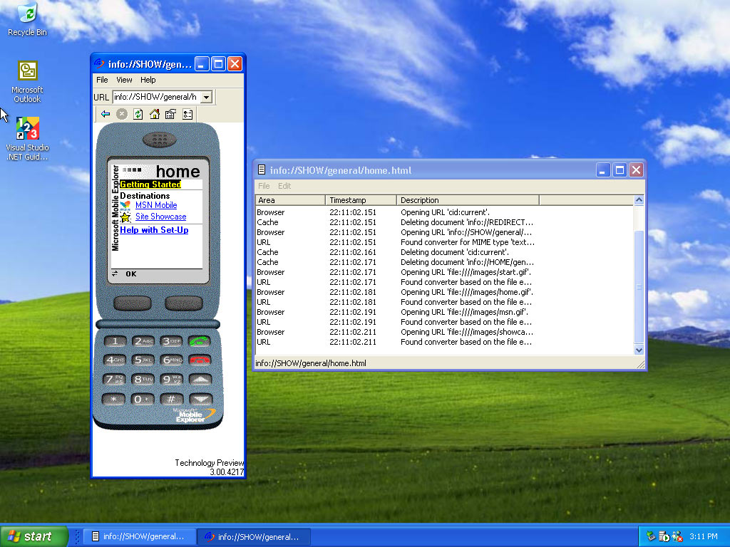730x547 pixels.
Task: Tap the 3 DEF key on the phone
Action: point(171,341)
